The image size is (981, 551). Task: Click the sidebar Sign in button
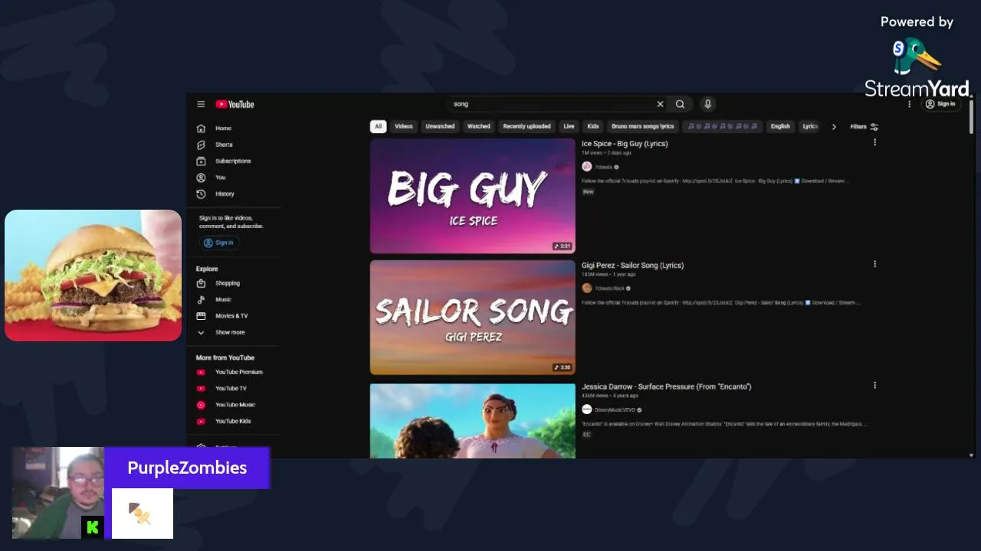click(x=219, y=243)
